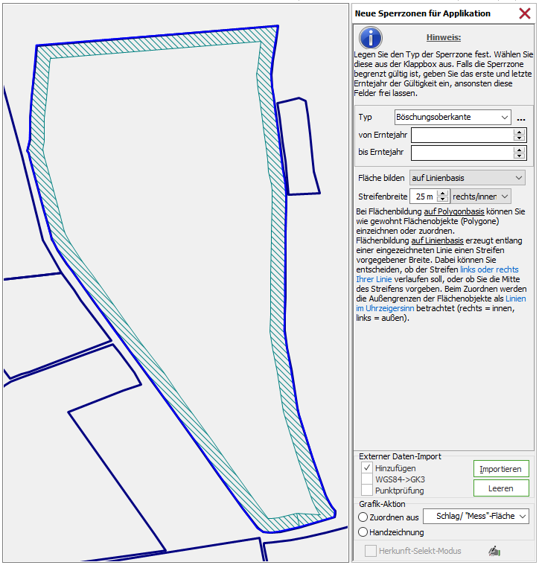The image size is (539, 565).
Task: Decrease Streifenbreite with the down spinner
Action: pyautogui.click(x=443, y=199)
